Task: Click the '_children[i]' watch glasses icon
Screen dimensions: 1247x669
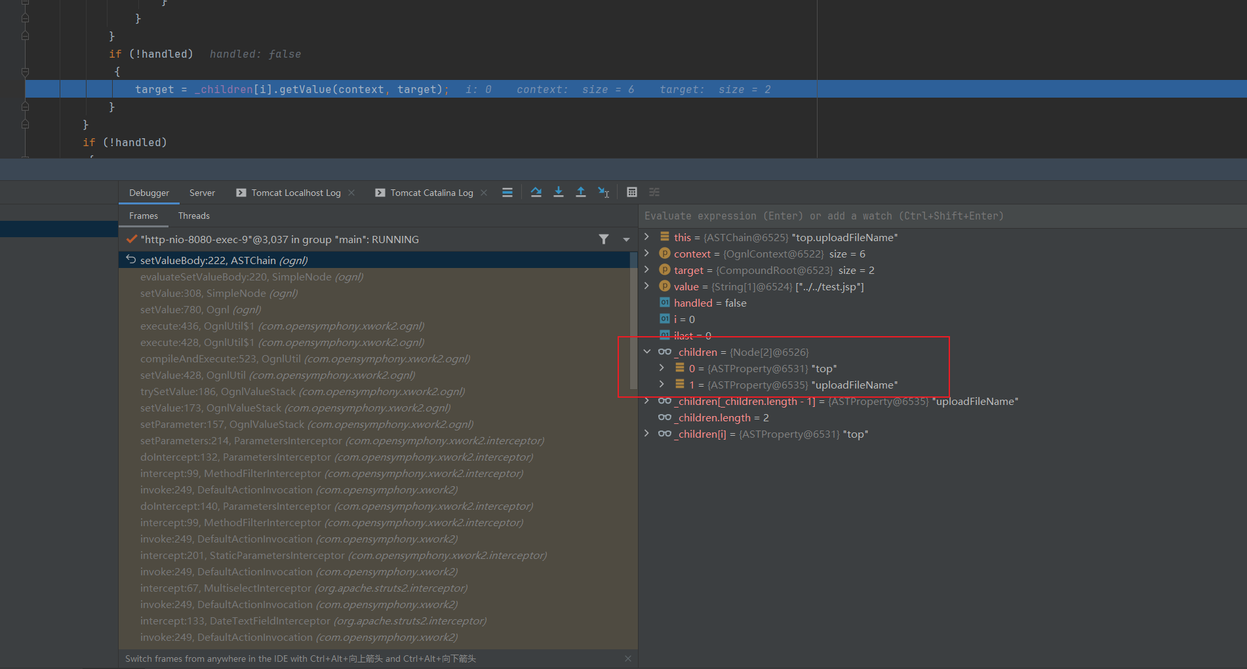Action: pyautogui.click(x=665, y=434)
